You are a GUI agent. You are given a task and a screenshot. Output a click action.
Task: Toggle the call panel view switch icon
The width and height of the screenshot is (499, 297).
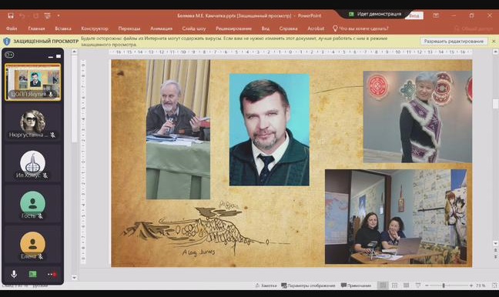coord(9,55)
